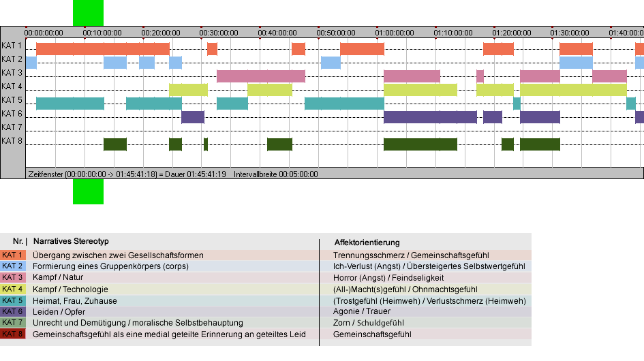The height and width of the screenshot is (361, 644).
Task: Click the Zeitfenster duration status text
Action: [x=127, y=174]
